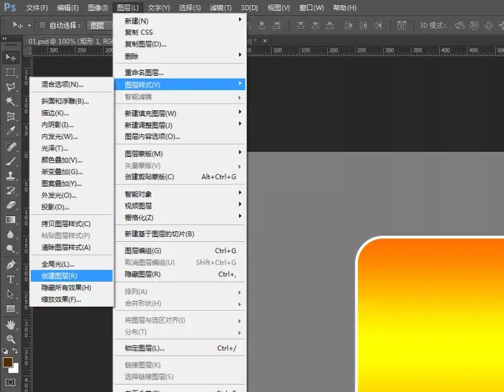Image resolution: width=504 pixels, height=392 pixels.
Task: Activate the Horizontal Type tool
Action: click(x=11, y=279)
